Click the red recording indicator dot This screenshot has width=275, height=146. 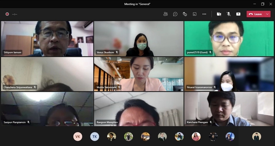[7, 14]
